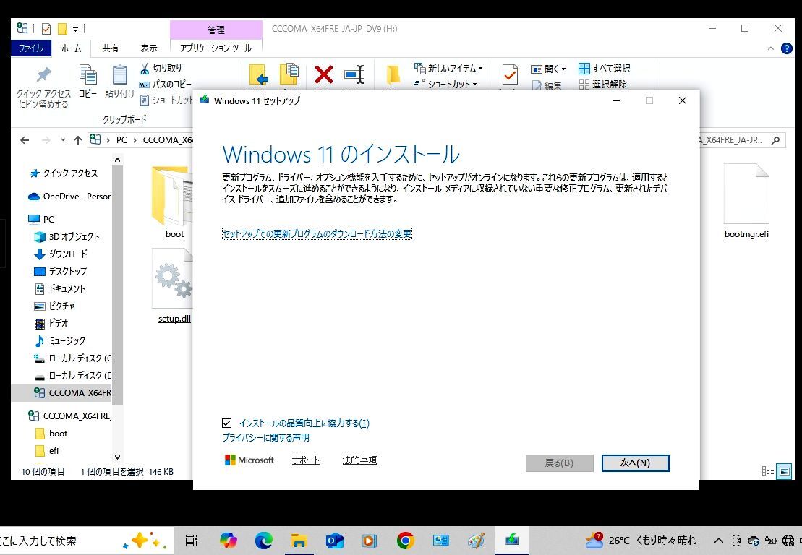The width and height of the screenshot is (802, 555).
Task: Click the Rename icon in ribbon
Action: (x=354, y=74)
